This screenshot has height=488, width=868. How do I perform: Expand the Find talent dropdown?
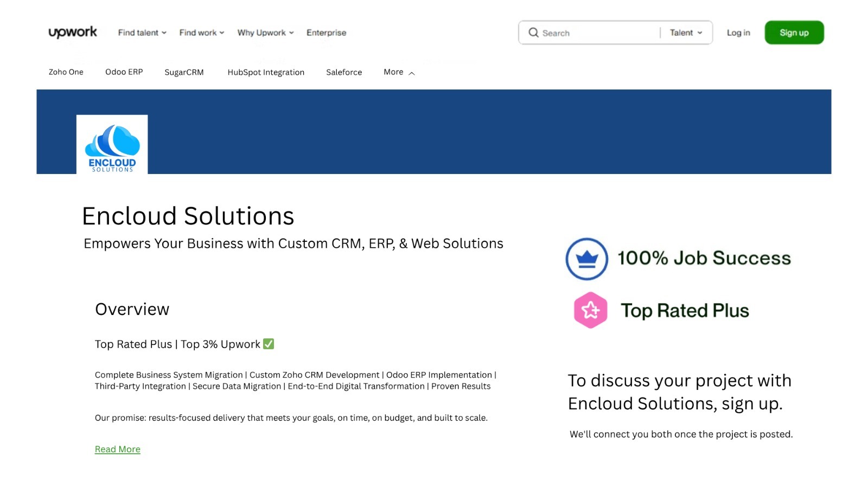142,33
